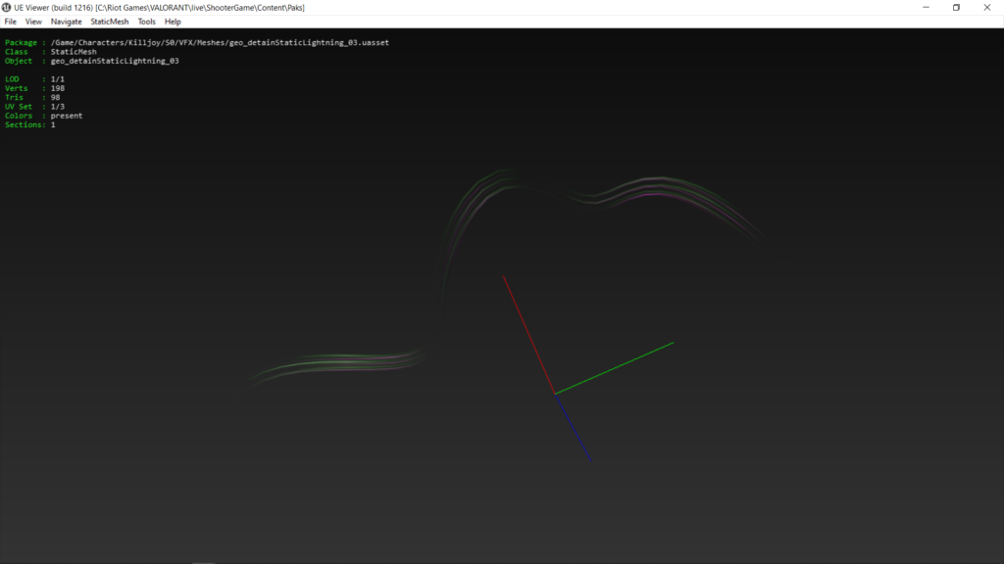
Task: Click the Verts value 198
Action: pos(58,88)
